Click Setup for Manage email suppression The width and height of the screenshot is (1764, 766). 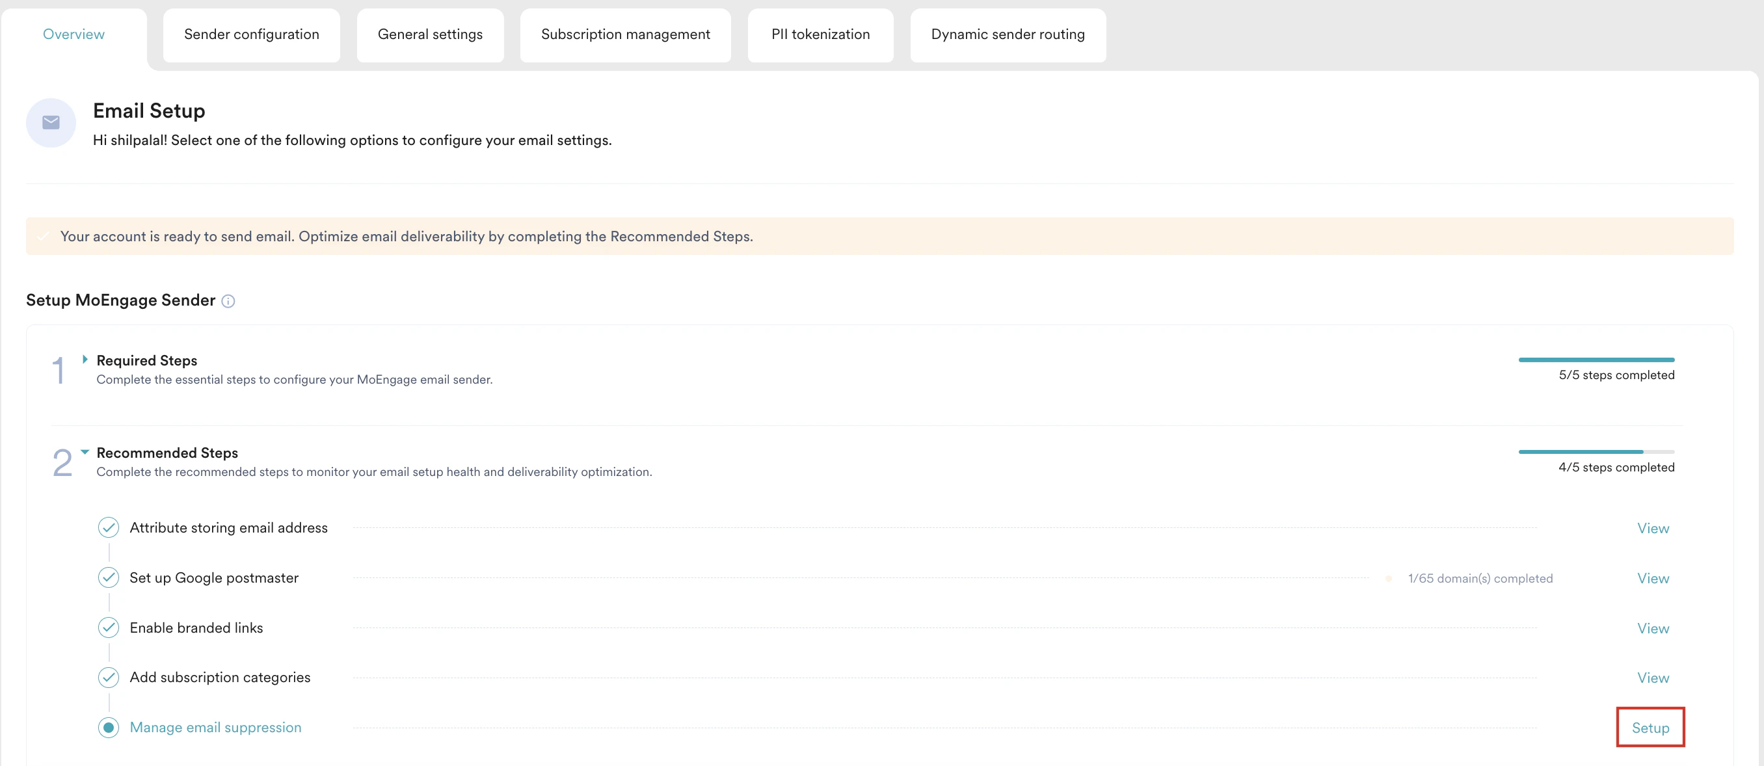tap(1650, 727)
